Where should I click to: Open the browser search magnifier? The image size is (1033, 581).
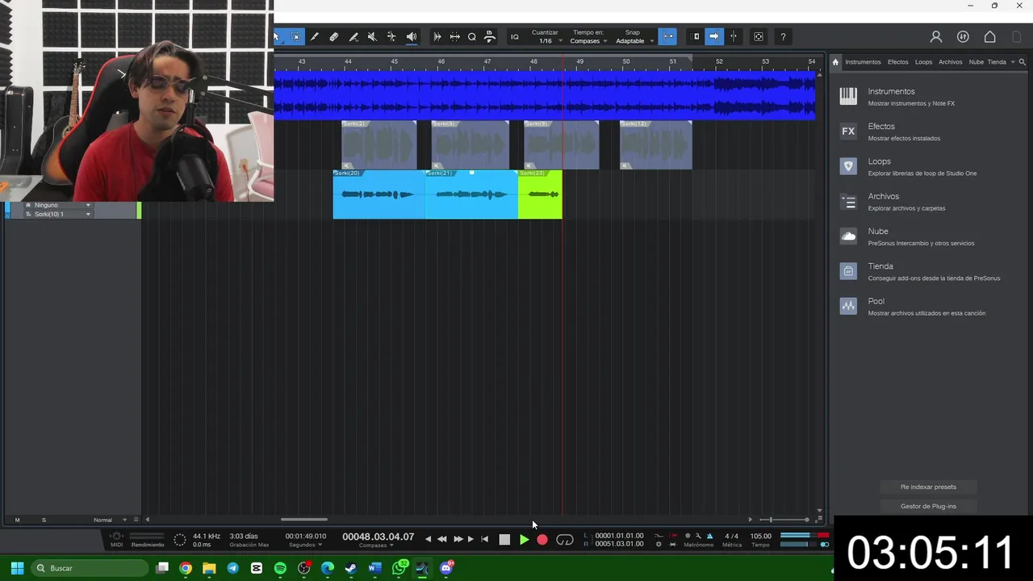tap(1023, 62)
